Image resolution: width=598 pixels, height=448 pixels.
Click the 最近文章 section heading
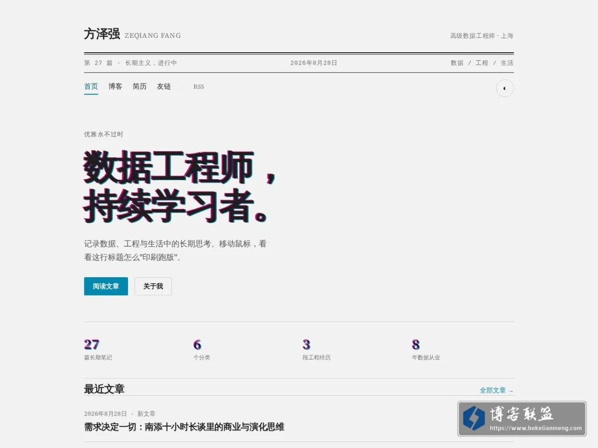(104, 389)
